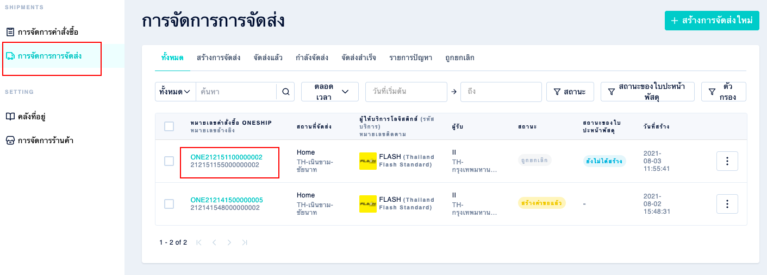Open more options for order ONE212151100000002

pyautogui.click(x=727, y=161)
